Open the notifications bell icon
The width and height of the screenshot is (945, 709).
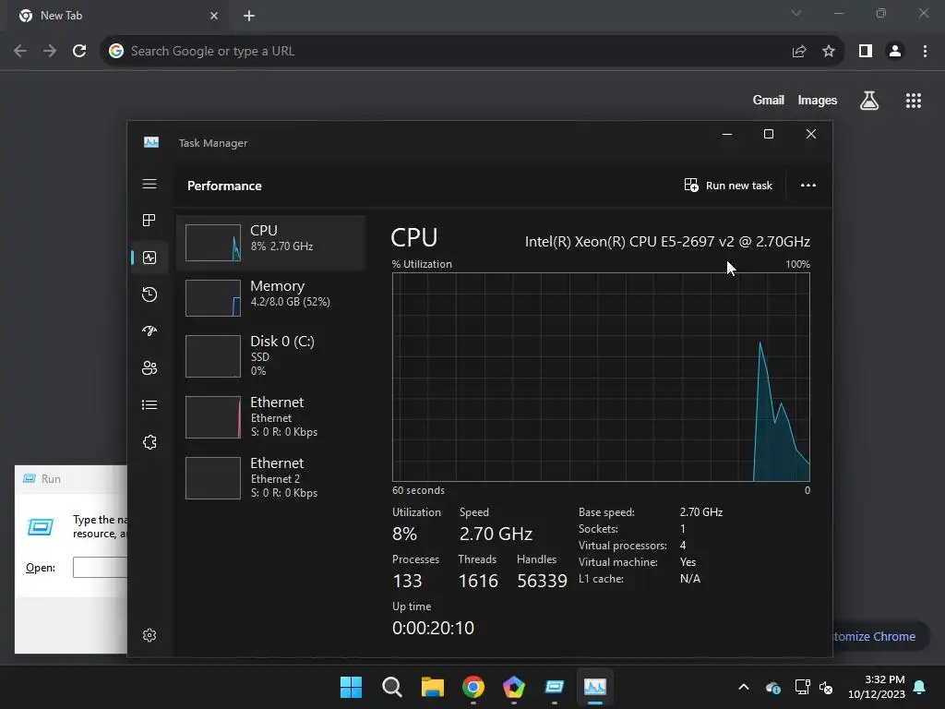point(920,687)
